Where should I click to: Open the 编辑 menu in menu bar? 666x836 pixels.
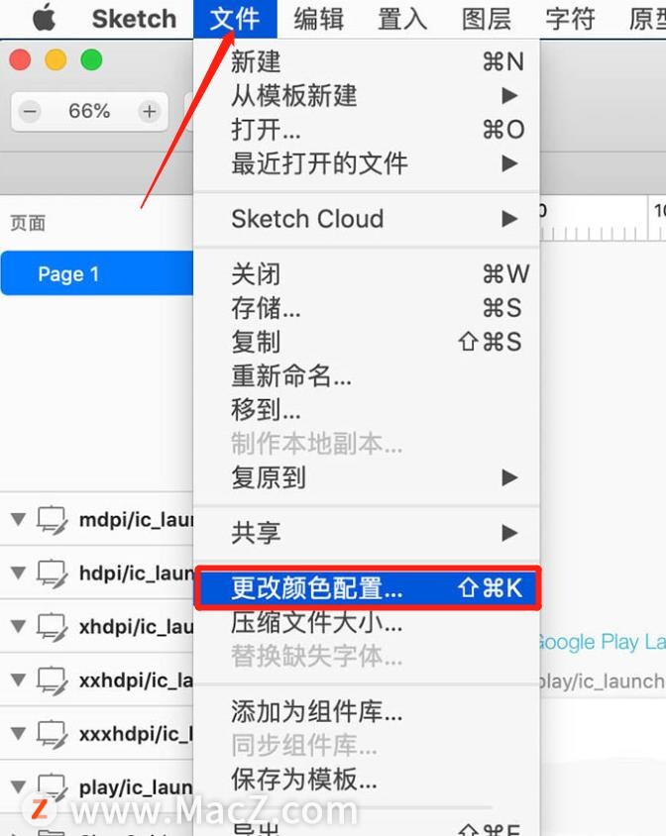click(x=318, y=19)
